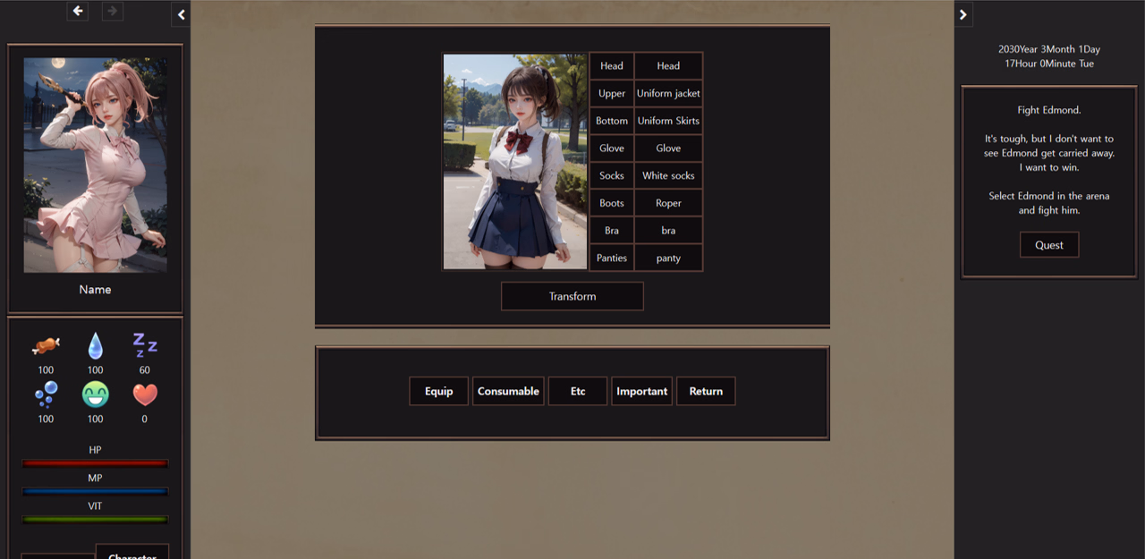1145x559 pixels.
Task: Collapse the left sidebar chevron
Action: click(182, 14)
